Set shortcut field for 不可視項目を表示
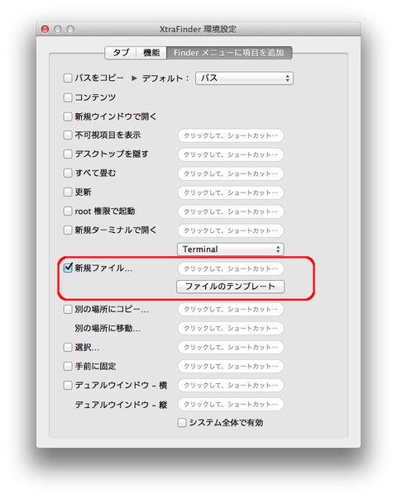 231,135
